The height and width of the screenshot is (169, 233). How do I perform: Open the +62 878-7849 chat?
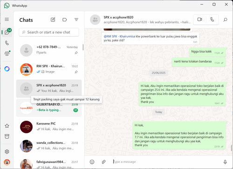tap(49, 50)
